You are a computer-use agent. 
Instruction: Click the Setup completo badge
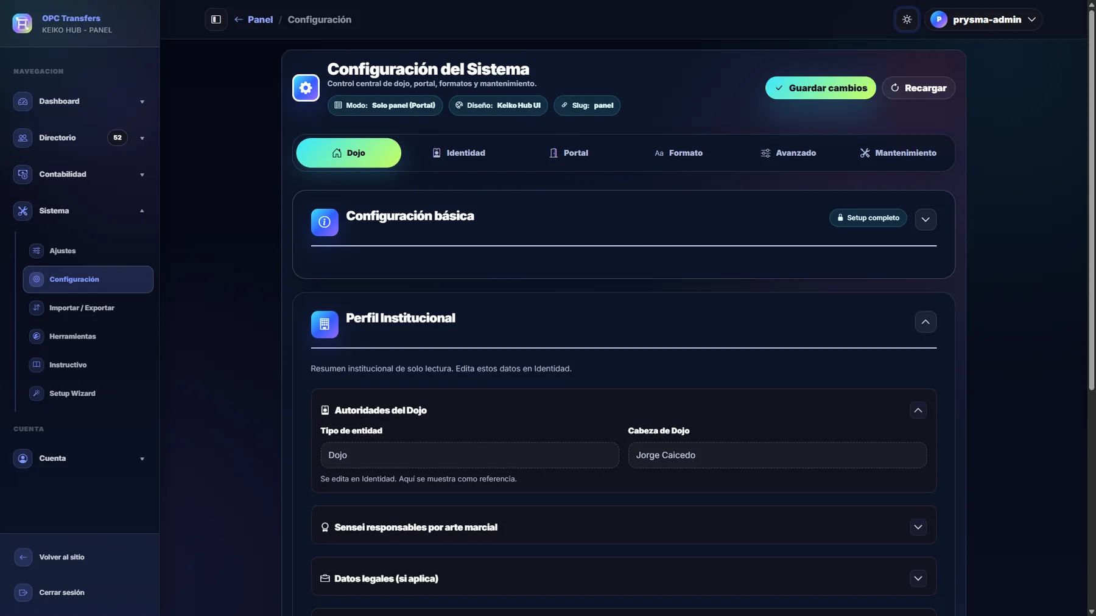868,218
